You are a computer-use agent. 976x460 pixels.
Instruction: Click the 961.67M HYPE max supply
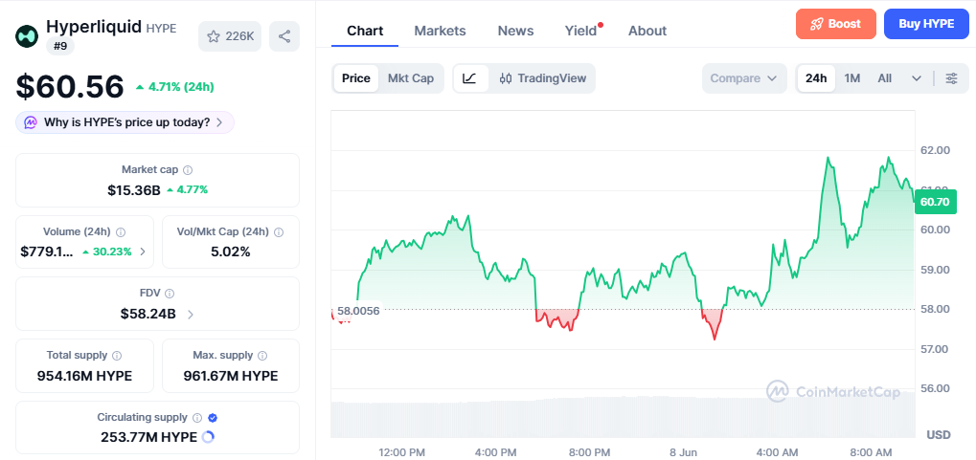[231, 376]
